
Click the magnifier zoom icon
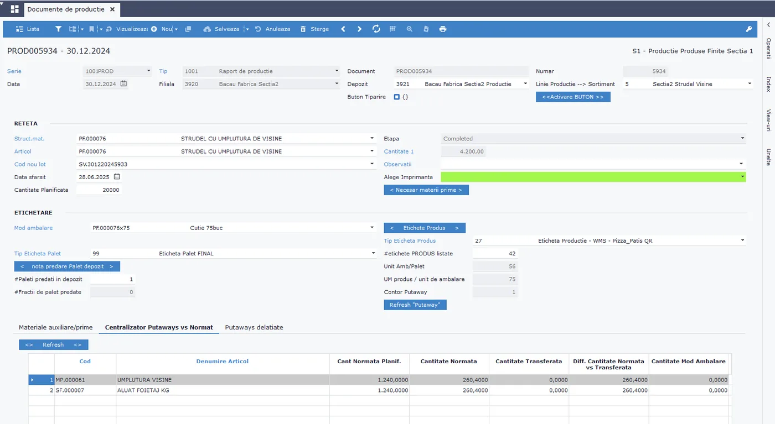point(410,29)
